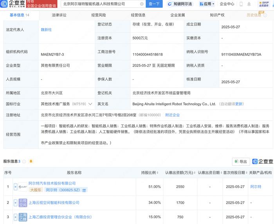
Task: Open 上海云视空间智能科技有限公司 link
Action: [54, 203]
